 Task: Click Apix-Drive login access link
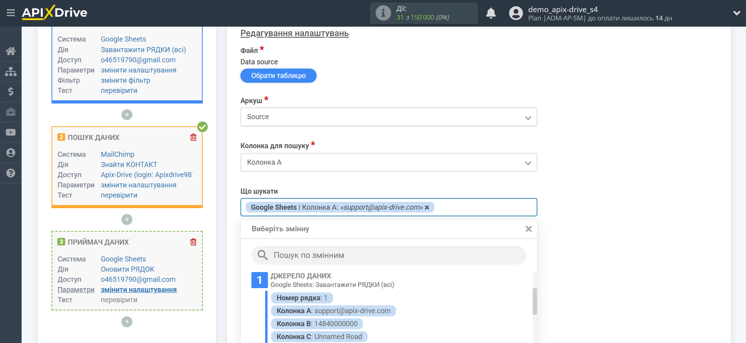tap(147, 175)
